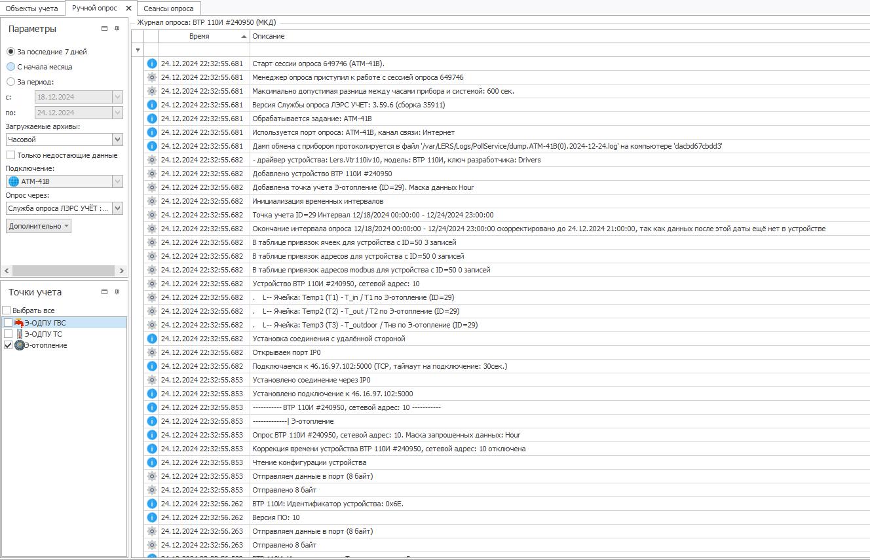Click info icon of Старт сессии опроса row
870x560 pixels.
pos(152,64)
